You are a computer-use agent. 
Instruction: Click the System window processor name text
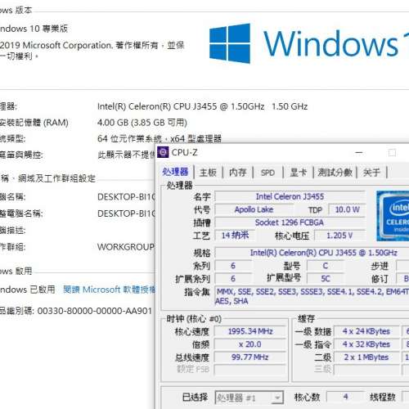[x=202, y=106]
